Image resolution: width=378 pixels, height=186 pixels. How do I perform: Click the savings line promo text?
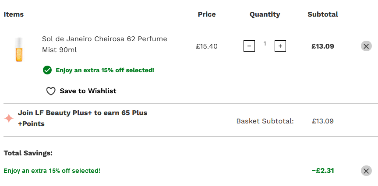52,171
